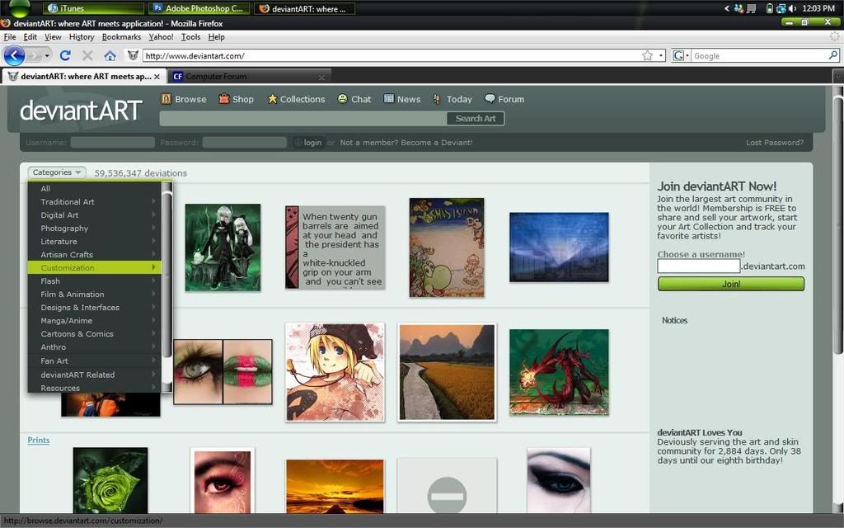844x528 pixels.
Task: Click the network icon in system tray
Action: click(781, 8)
